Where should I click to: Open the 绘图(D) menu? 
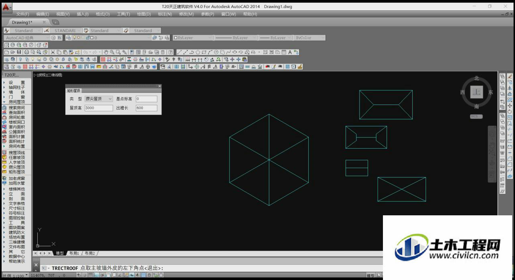coord(144,14)
